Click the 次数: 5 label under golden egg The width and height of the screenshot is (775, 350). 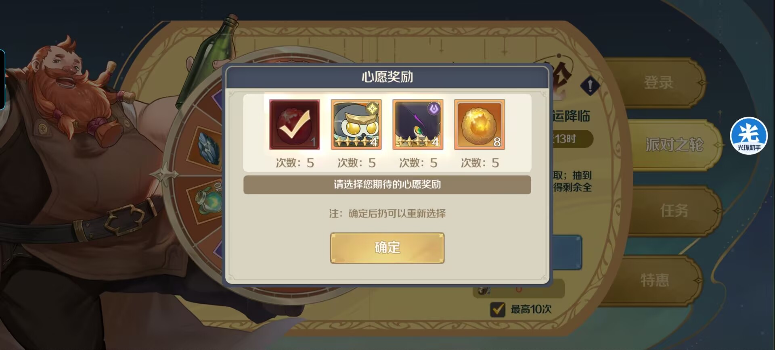pyautogui.click(x=480, y=163)
